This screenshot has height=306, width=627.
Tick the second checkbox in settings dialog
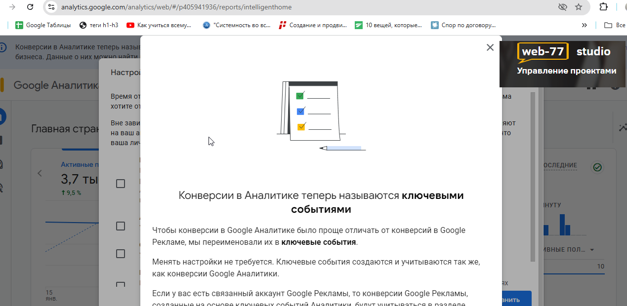tap(120, 226)
